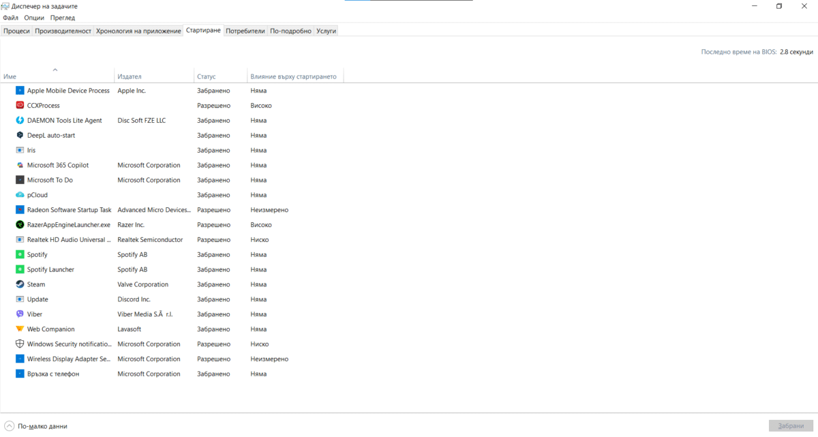
Task: Click the Връзка с телефон icon
Action: tap(20, 374)
